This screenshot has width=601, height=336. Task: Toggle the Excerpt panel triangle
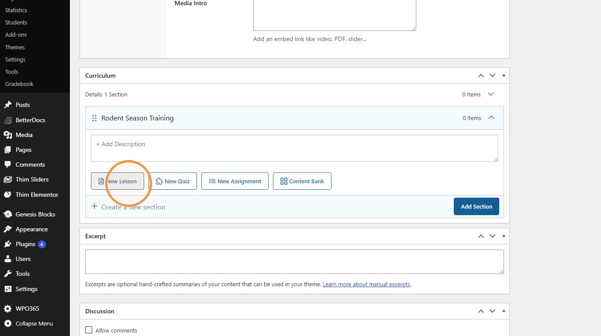tap(504, 236)
